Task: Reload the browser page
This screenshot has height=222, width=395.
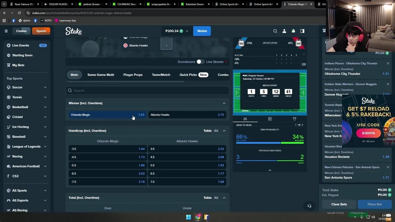Action: 19,13
